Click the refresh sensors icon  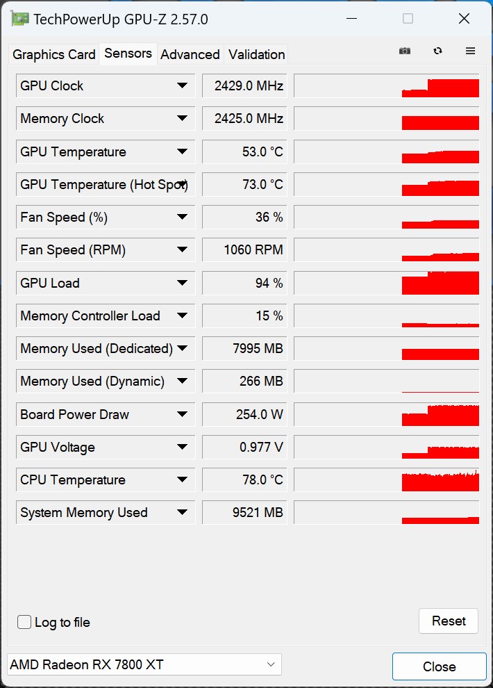437,51
